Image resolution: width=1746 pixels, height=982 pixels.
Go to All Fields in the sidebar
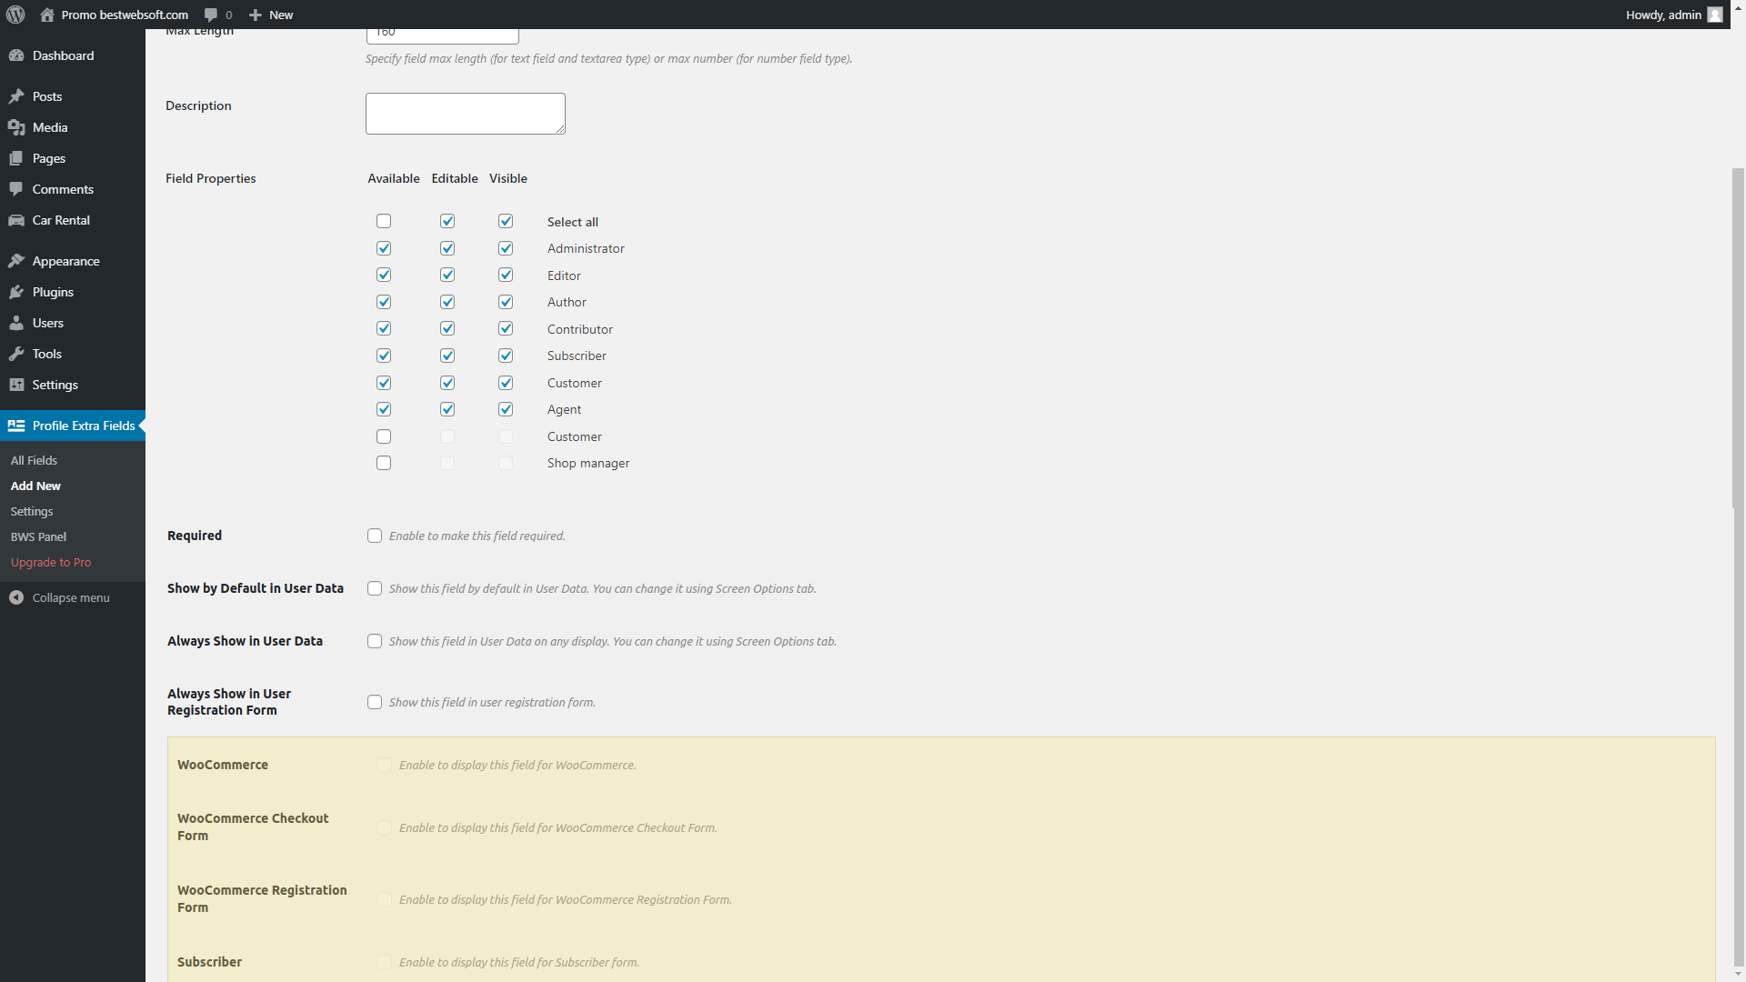(34, 460)
